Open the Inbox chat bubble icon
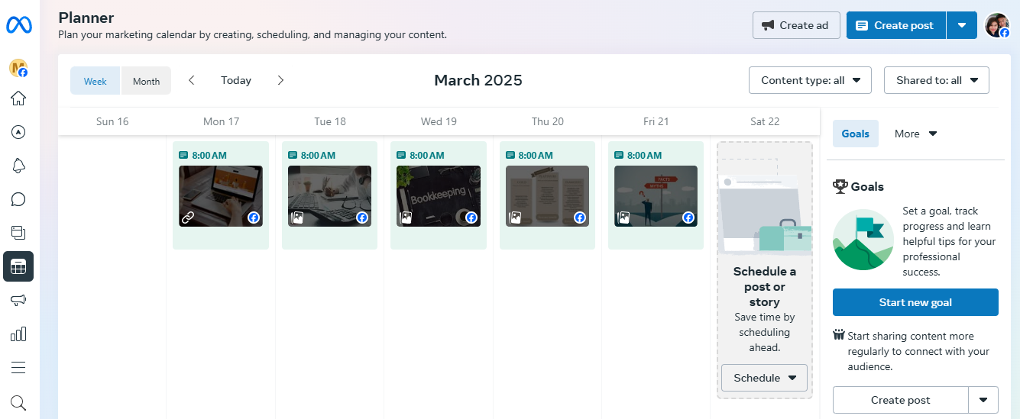 [18, 200]
